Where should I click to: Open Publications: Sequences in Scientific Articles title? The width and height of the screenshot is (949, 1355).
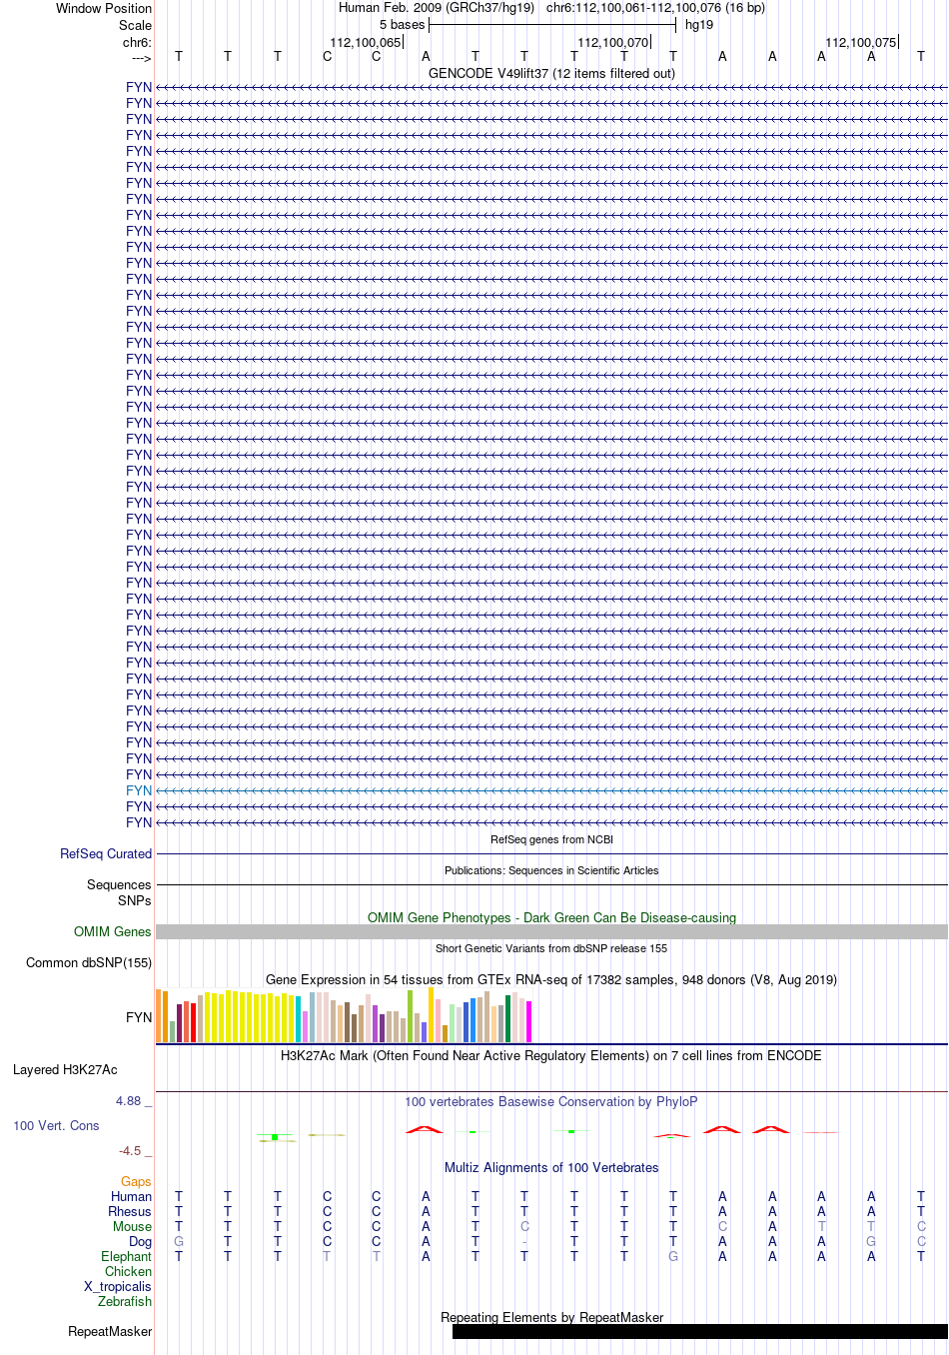551,871
